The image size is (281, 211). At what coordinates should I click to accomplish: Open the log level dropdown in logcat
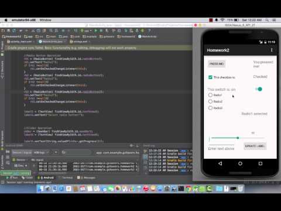[41, 152]
